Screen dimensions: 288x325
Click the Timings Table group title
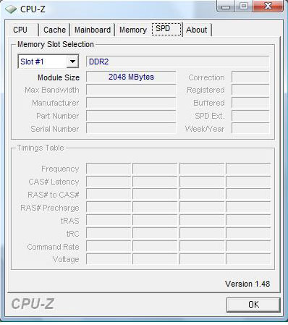point(41,148)
